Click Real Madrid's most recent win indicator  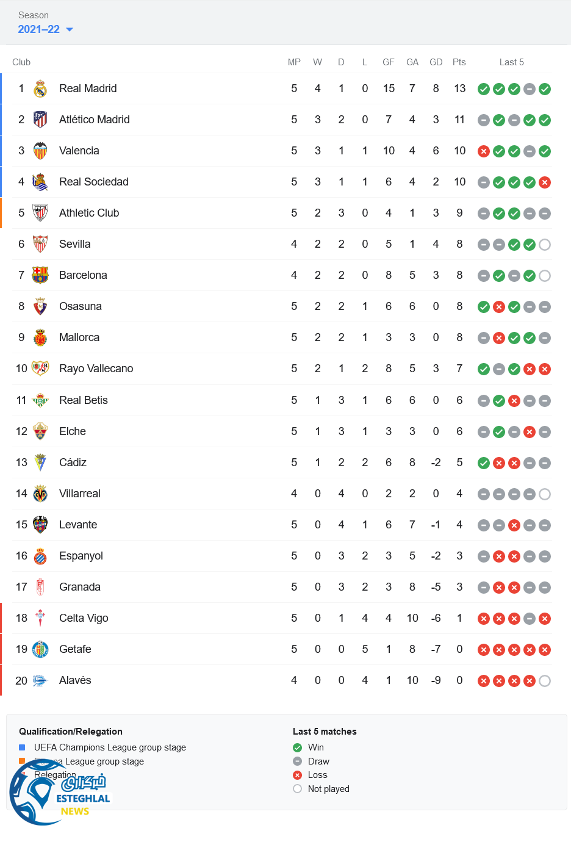point(545,89)
